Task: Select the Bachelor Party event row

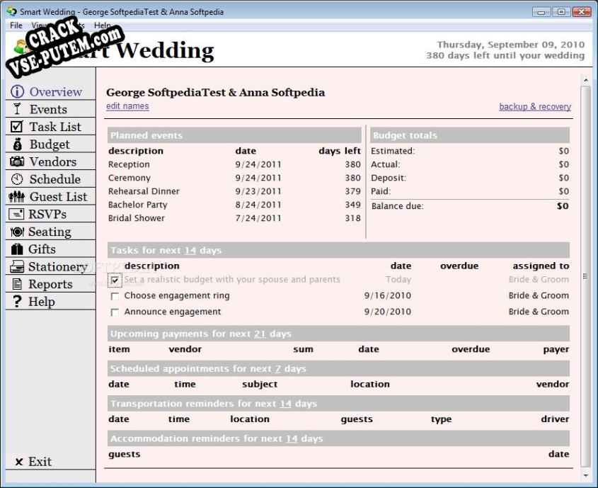Action: point(234,205)
